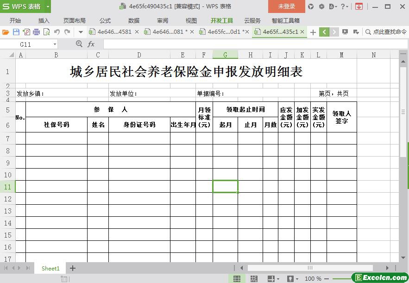409x283 pixels.
Task: Click the gray next tab arrow
Action: (x=334, y=32)
